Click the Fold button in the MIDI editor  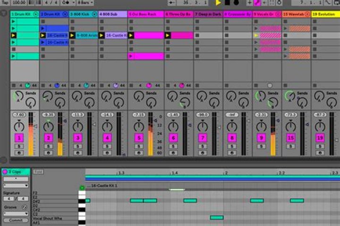pos(38,172)
